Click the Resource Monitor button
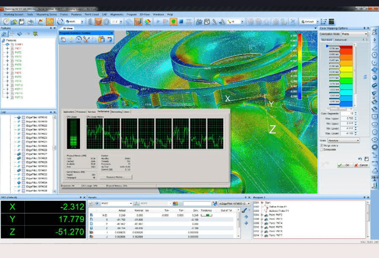The image size is (379, 258). click(x=116, y=177)
